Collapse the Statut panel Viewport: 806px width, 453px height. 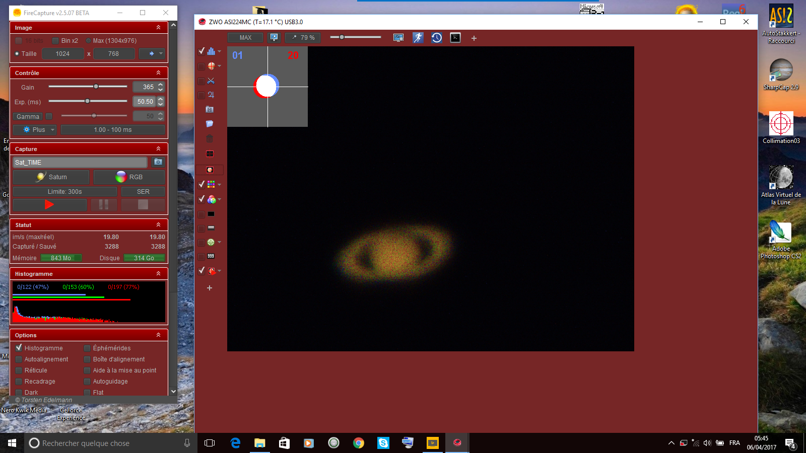point(158,225)
